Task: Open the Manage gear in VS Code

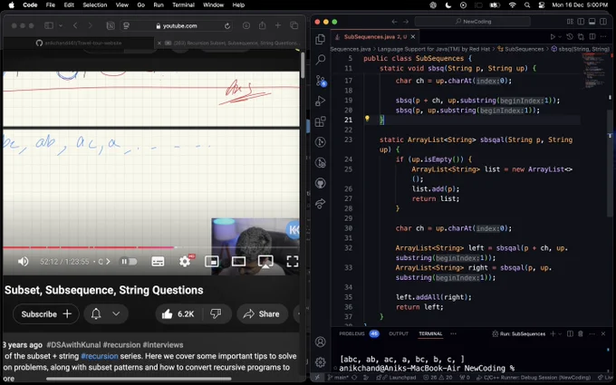Action: pyautogui.click(x=320, y=362)
